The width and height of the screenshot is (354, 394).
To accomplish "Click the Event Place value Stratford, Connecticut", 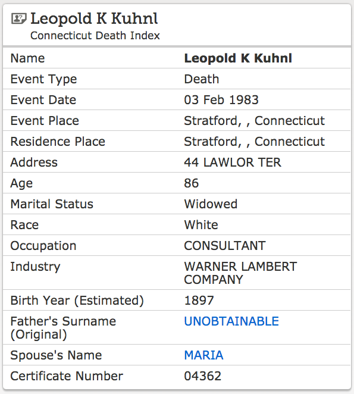I will tap(255, 121).
